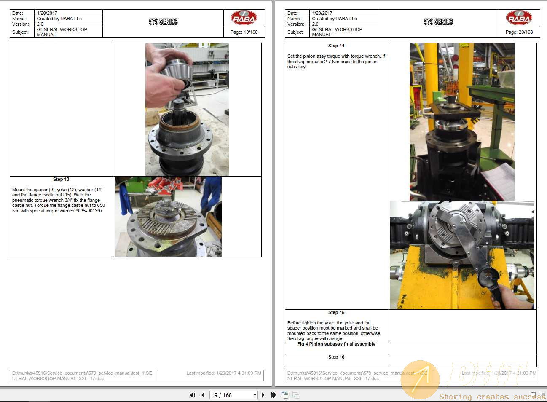The image size is (547, 402).
Task: Click the RABA logo on page 20
Action: [x=519, y=18]
